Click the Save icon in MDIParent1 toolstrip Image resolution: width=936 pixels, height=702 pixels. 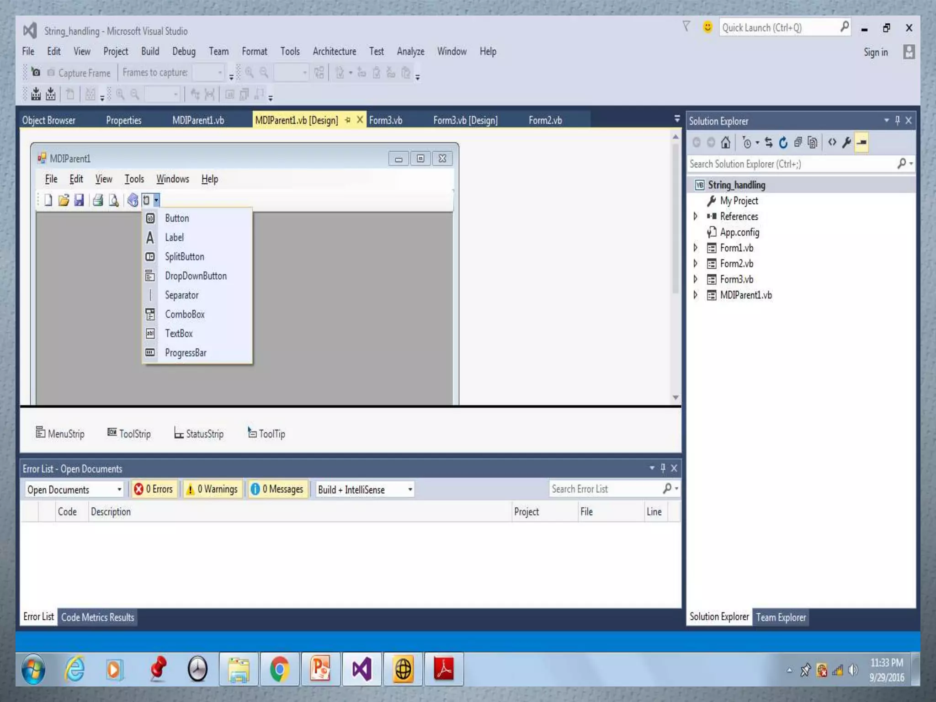79,200
